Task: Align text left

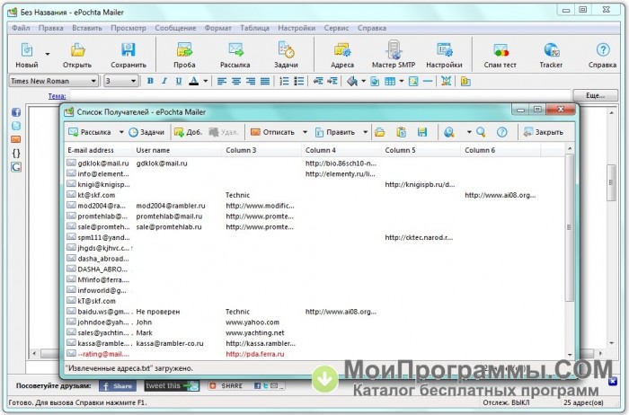Action: [221, 82]
